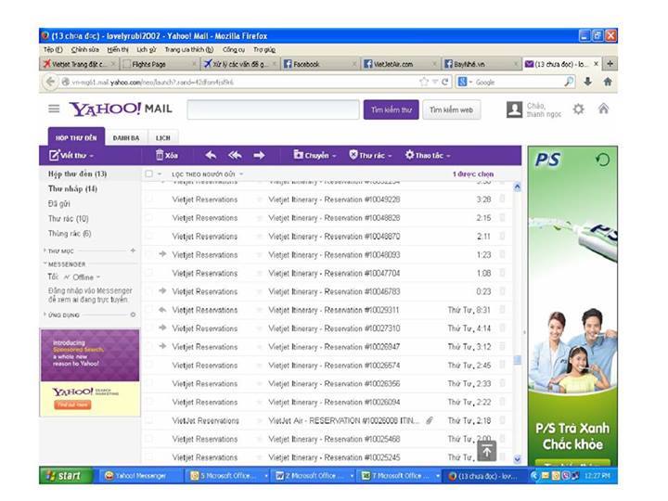This screenshot has width=668, height=501.
Task: Click the user profile avatar
Action: 514,109
